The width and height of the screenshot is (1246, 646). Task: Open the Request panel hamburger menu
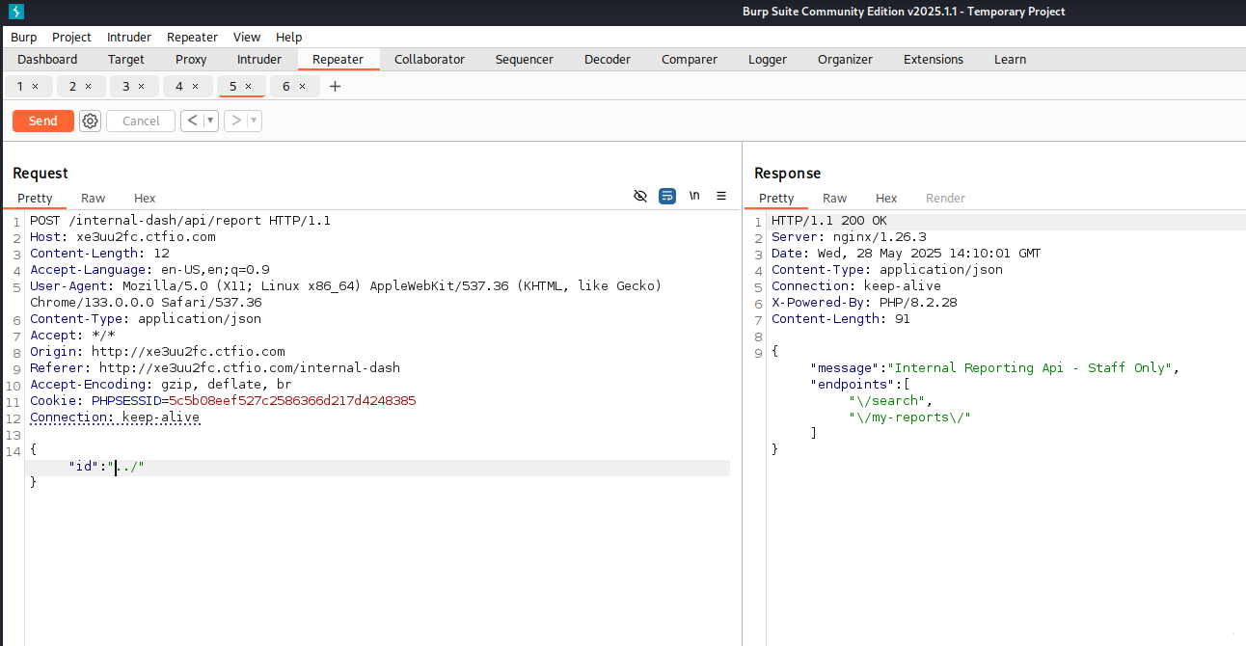(720, 196)
